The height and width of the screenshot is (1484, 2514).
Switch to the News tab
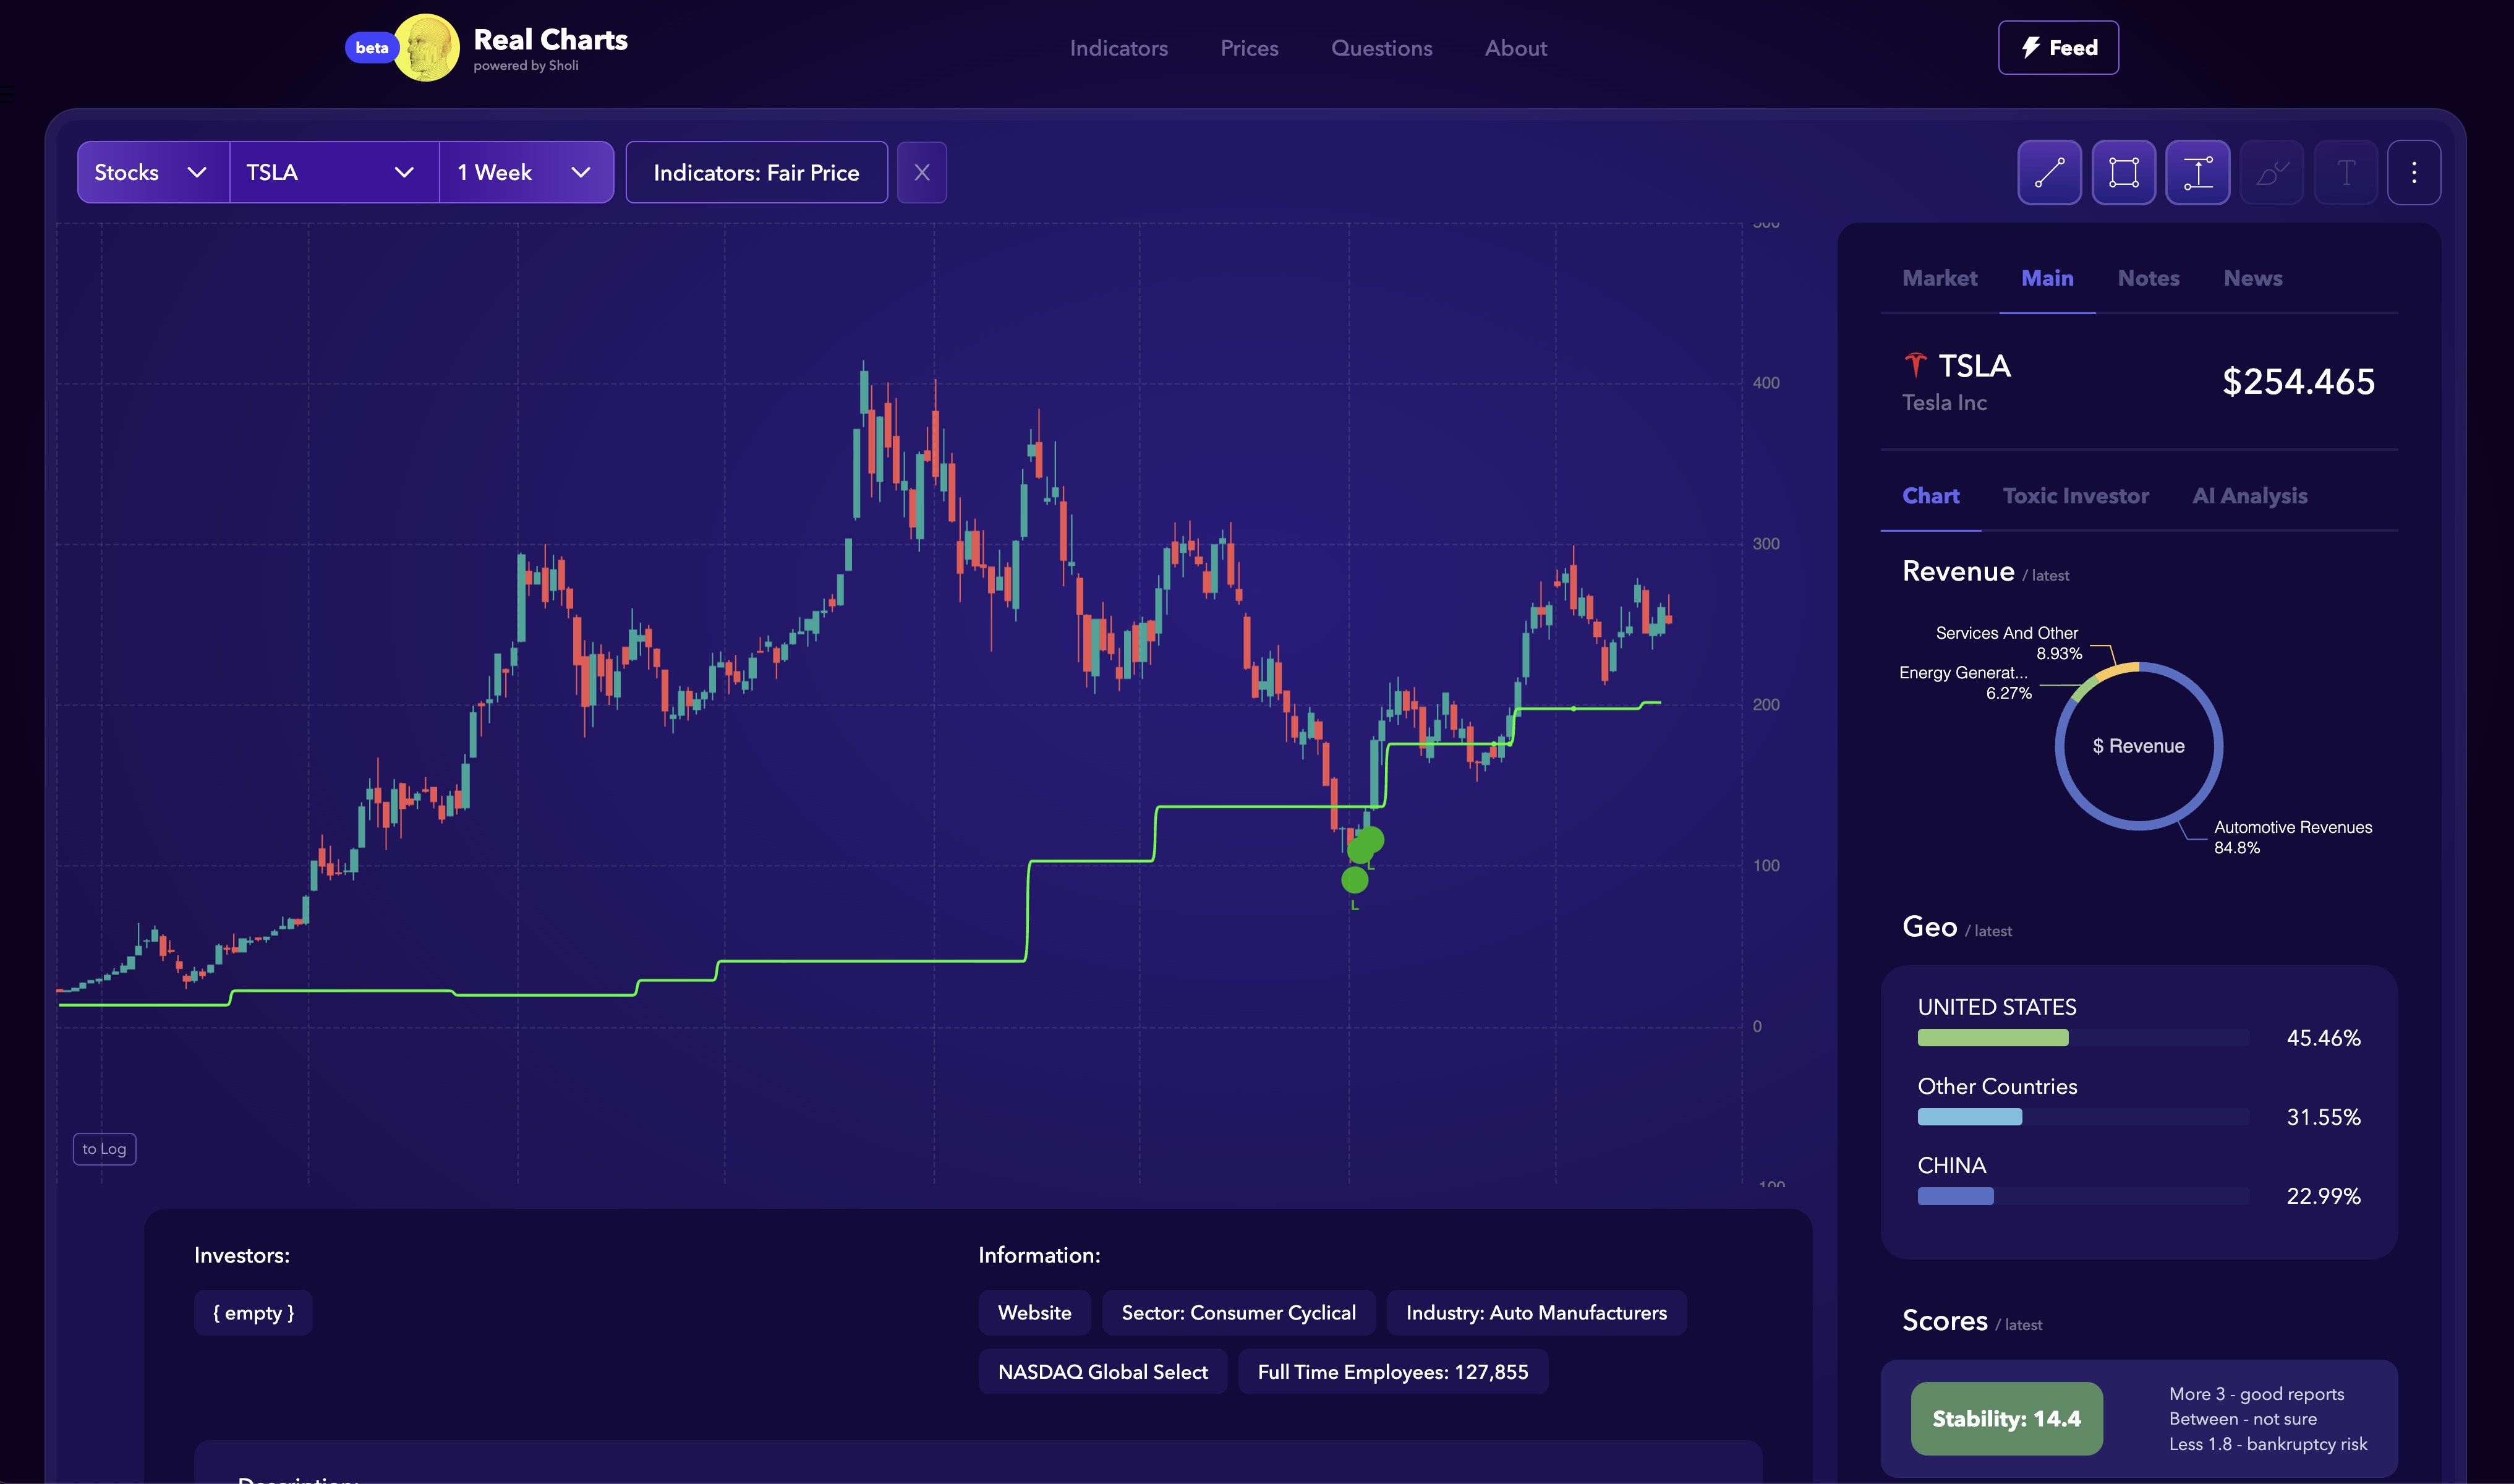click(x=2252, y=278)
